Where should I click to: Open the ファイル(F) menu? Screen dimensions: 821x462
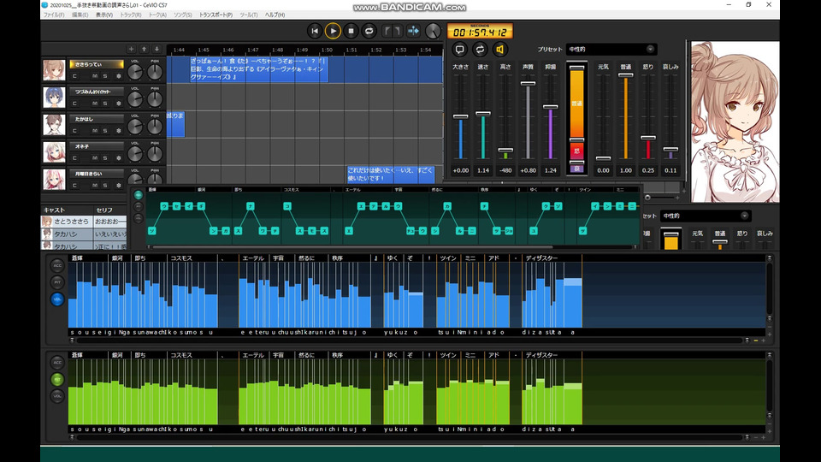click(x=53, y=15)
